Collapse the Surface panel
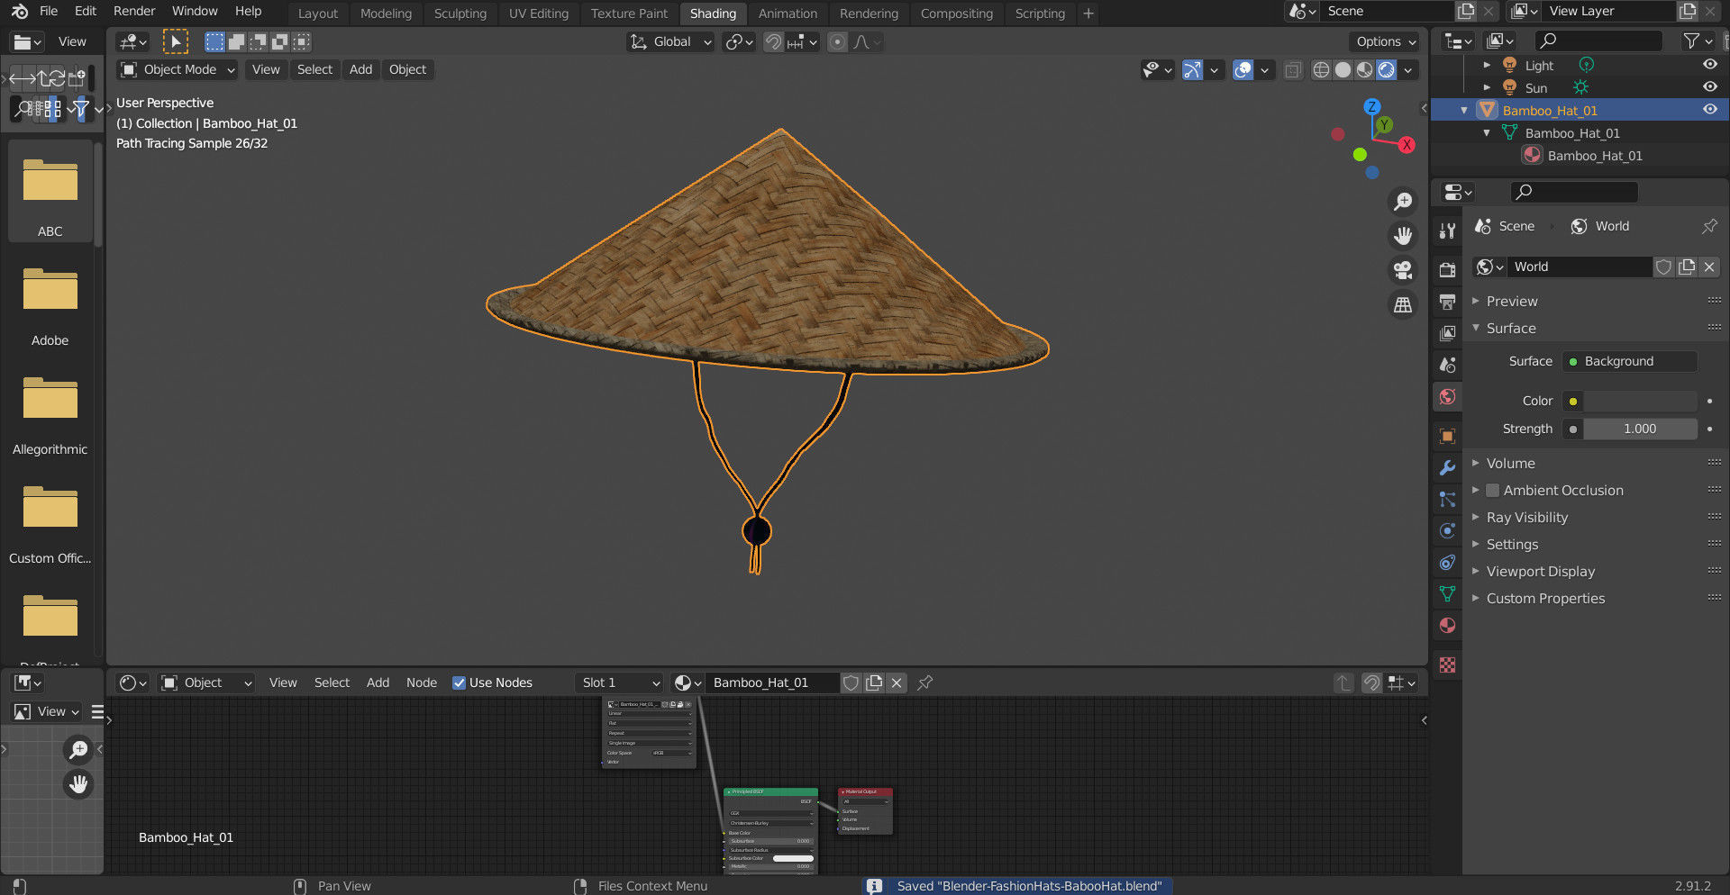 coord(1510,328)
